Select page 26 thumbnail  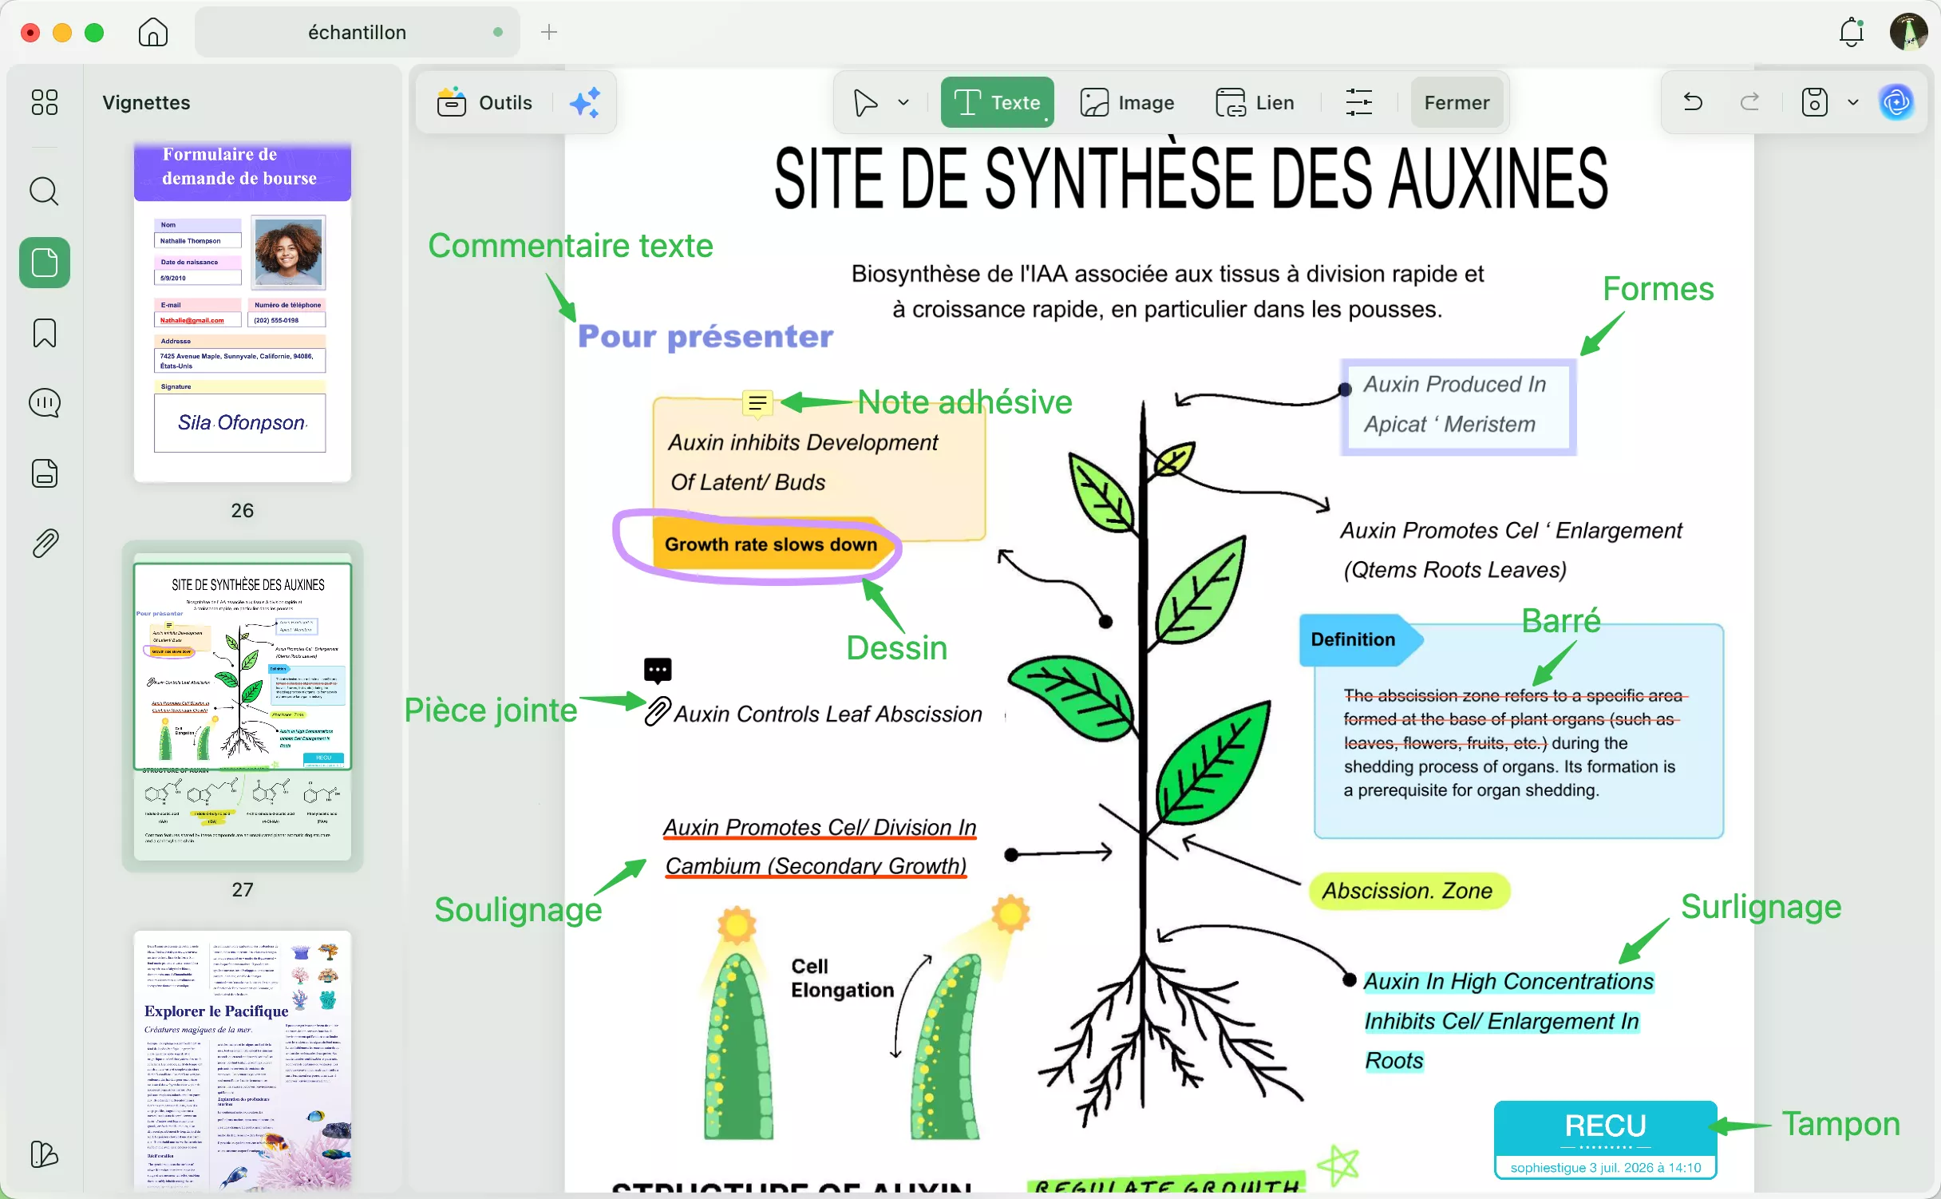[243, 313]
